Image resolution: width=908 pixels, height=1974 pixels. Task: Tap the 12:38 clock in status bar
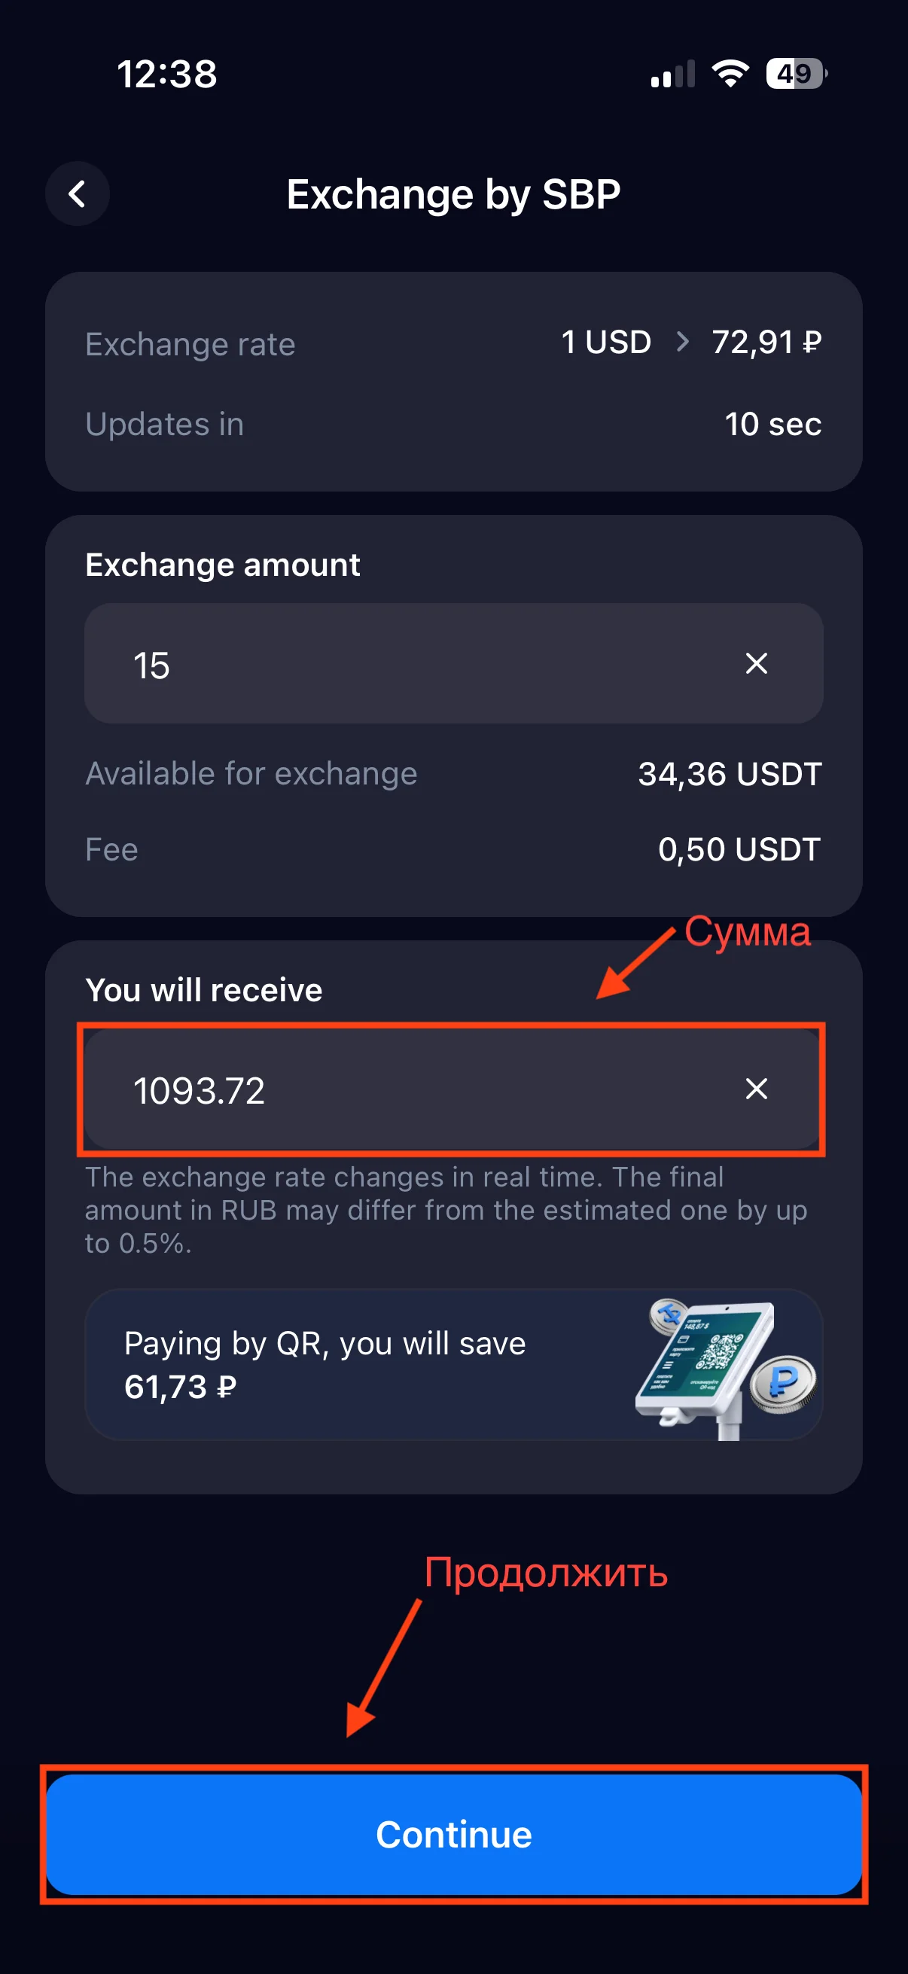(x=167, y=75)
